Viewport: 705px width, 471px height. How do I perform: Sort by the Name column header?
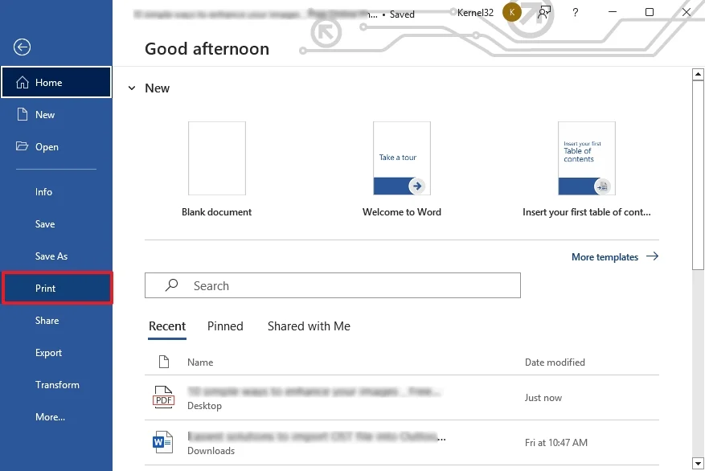click(x=200, y=362)
